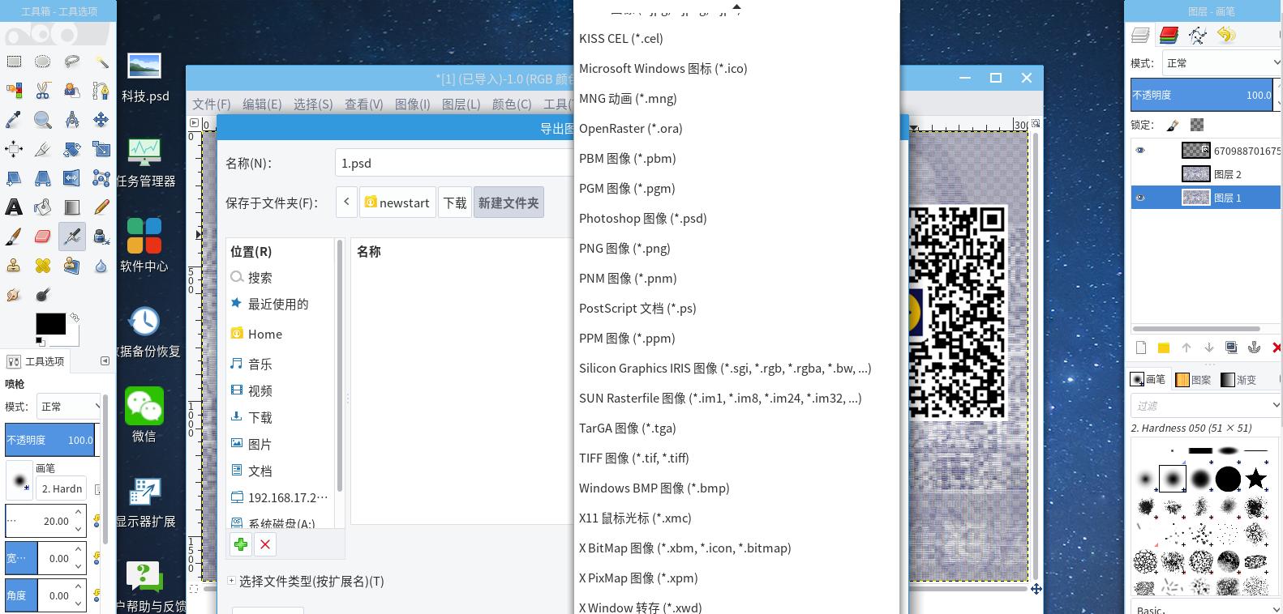Select the Fuzzy Select magic wand tool
Viewport: 1283px width, 614px height.
[x=101, y=62]
